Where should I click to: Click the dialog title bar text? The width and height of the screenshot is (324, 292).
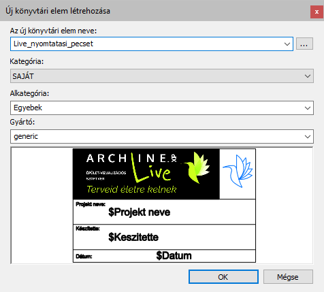[58, 11]
